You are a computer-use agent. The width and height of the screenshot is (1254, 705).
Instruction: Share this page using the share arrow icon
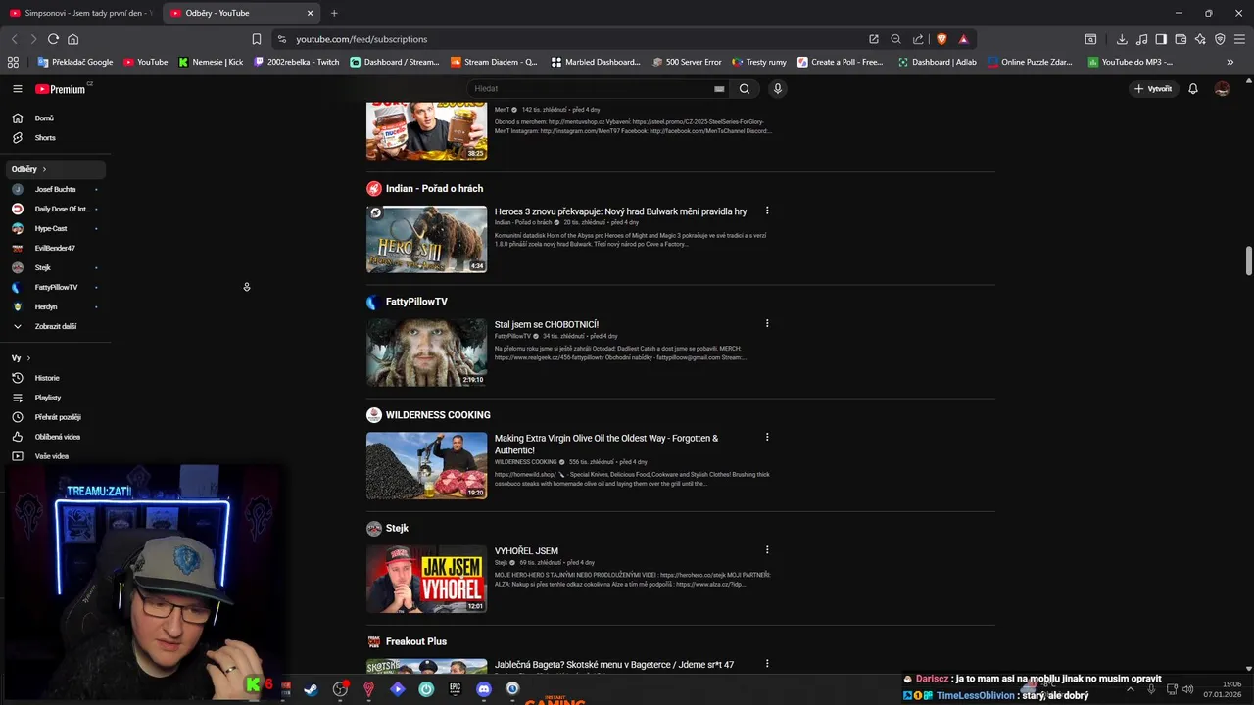[x=918, y=39]
